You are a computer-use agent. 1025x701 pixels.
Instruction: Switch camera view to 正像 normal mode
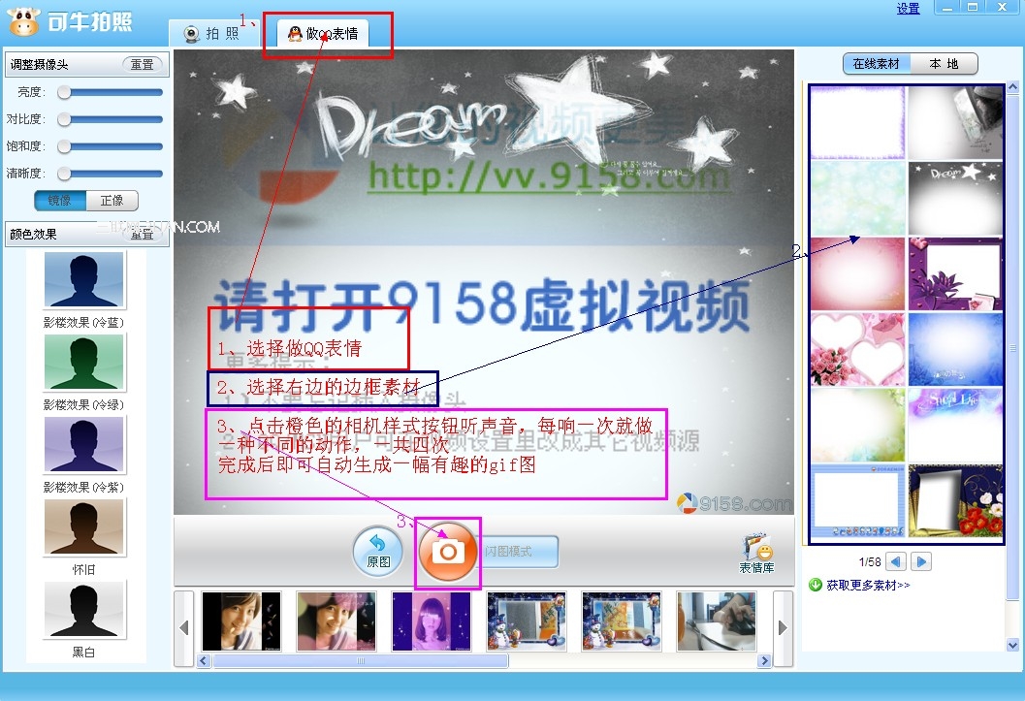[x=112, y=201]
